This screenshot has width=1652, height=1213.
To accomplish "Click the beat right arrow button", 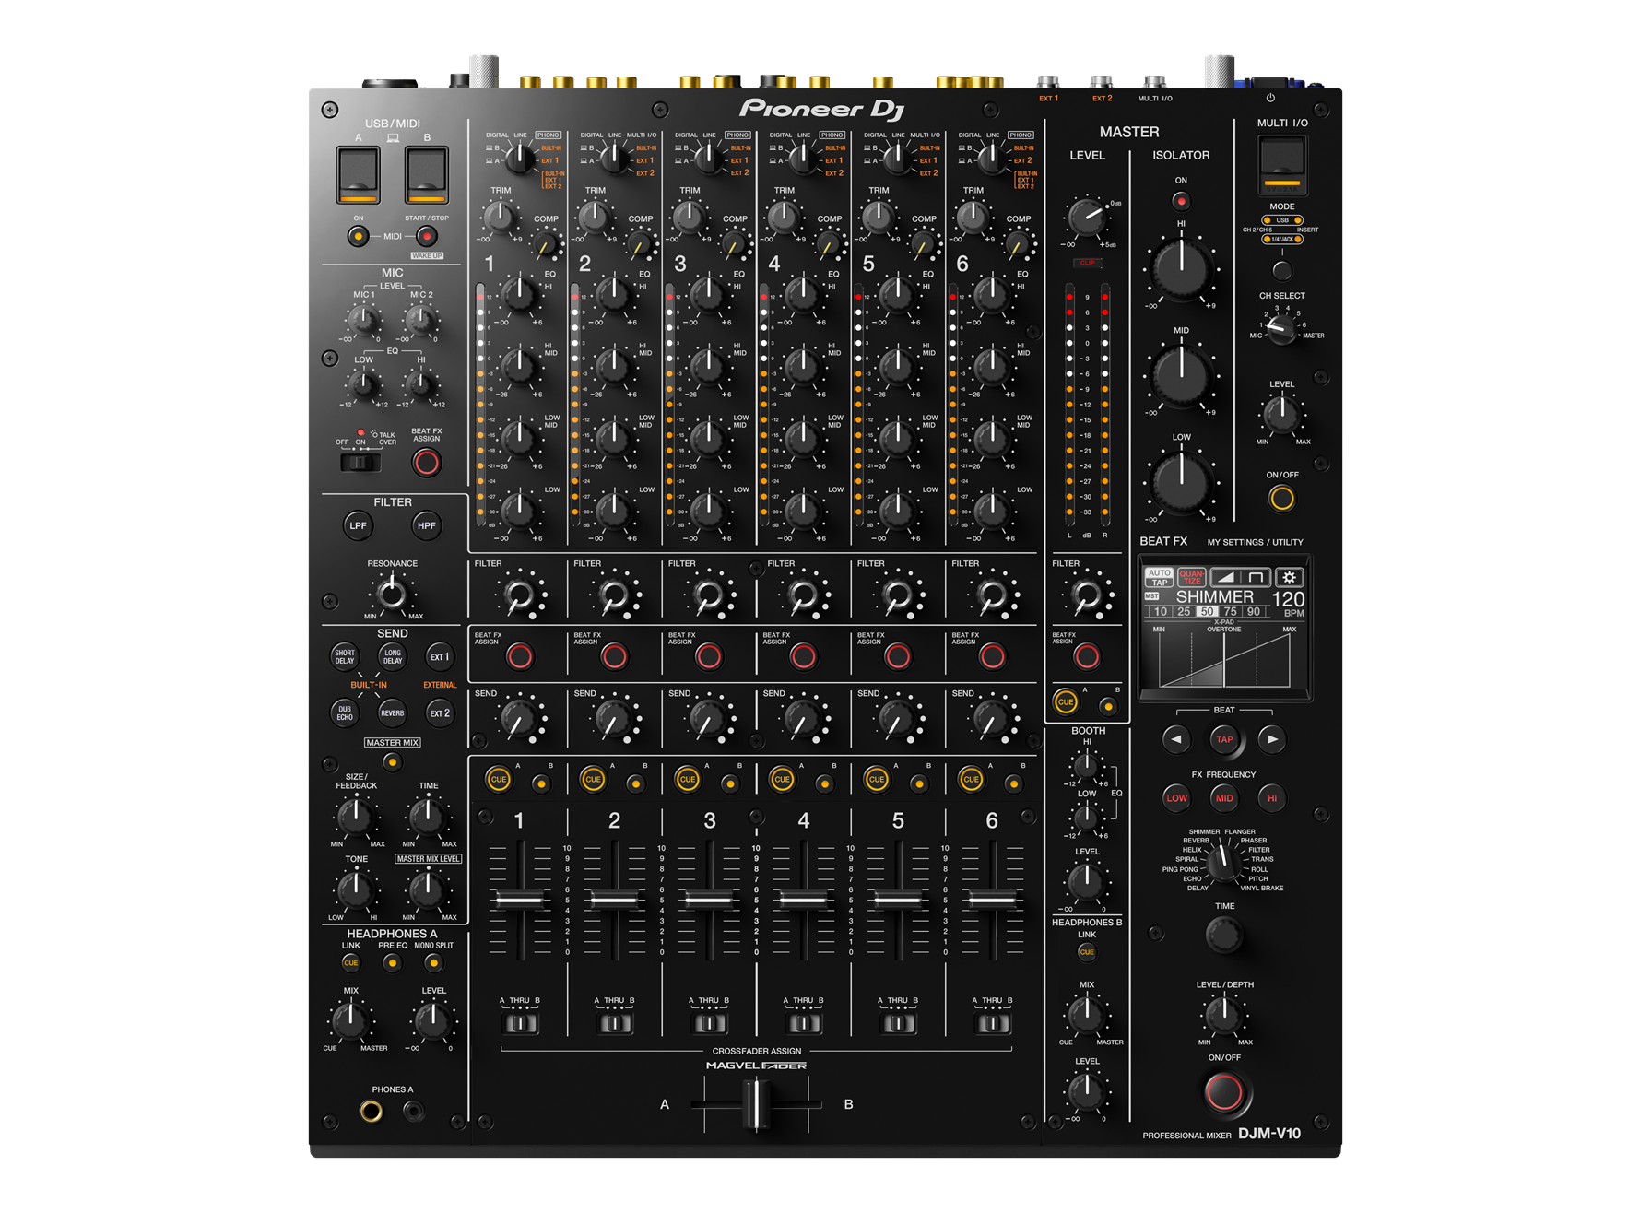I will point(1272,739).
